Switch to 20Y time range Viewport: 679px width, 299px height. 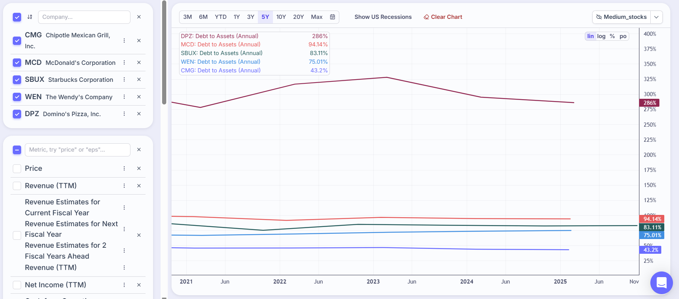299,17
